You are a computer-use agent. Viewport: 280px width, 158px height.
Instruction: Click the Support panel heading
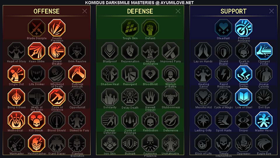tap(233, 11)
